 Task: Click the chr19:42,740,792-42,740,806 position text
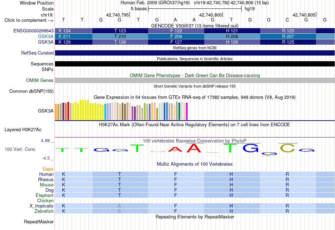coord(224,3)
